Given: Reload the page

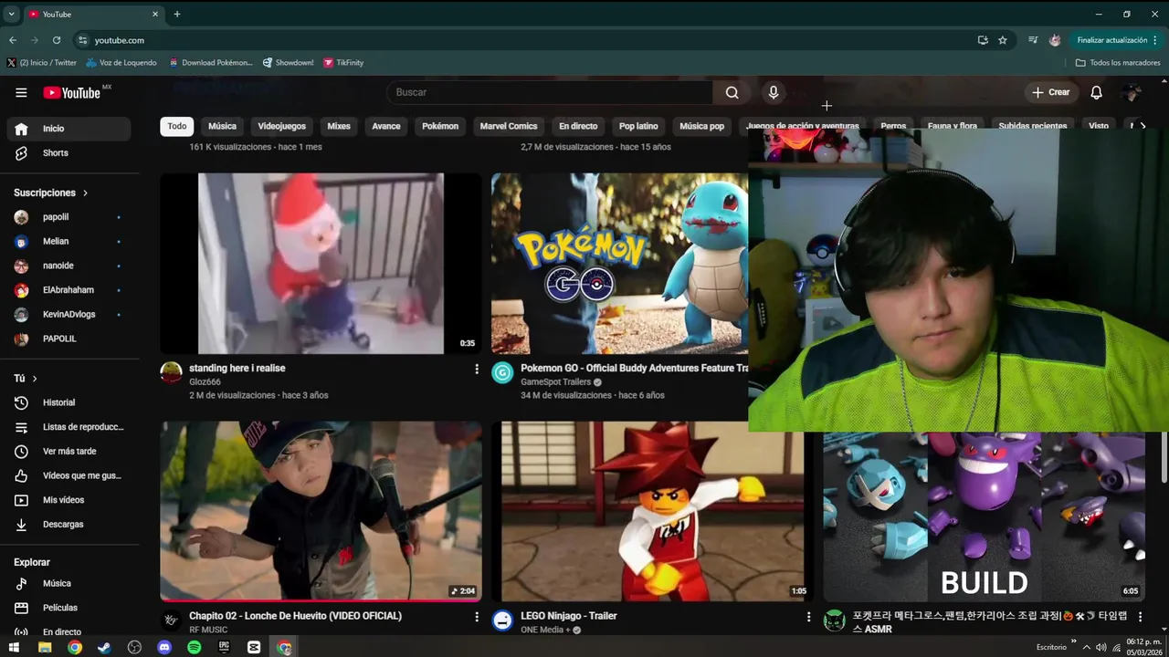Looking at the screenshot, I should 57,40.
